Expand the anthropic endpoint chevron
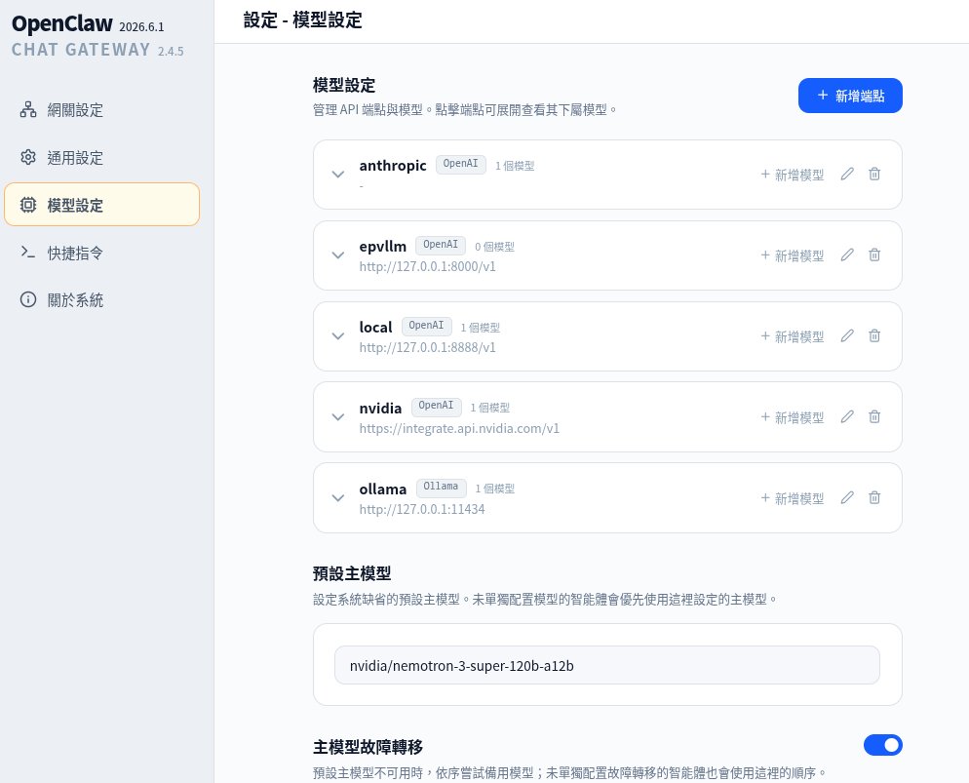 338,175
